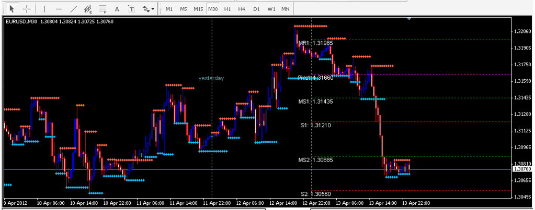Change to MN monthly timeframe

[x=285, y=9]
